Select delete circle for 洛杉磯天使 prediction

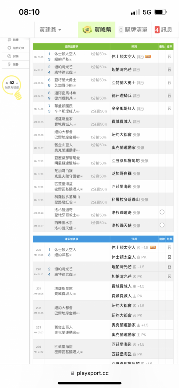[x=162, y=225]
